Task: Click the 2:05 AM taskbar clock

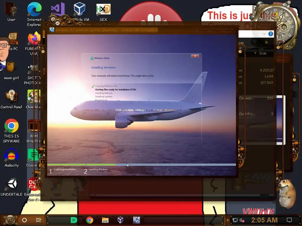Action: pos(265,220)
